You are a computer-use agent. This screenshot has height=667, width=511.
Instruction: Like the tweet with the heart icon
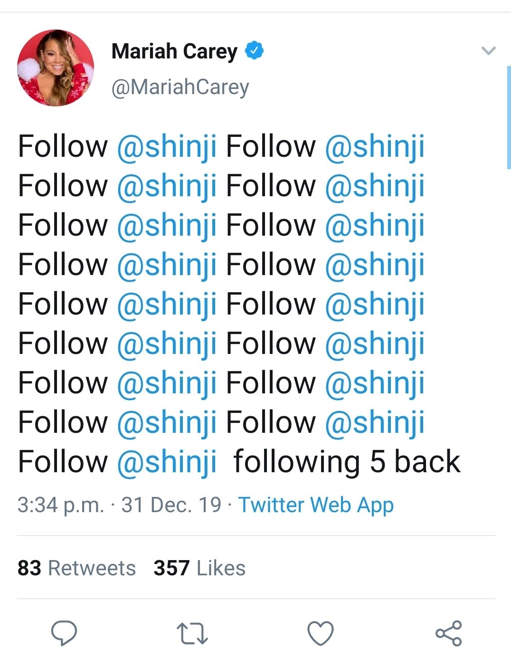(321, 633)
